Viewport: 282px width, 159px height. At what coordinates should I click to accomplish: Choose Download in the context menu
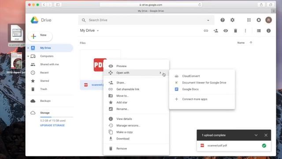tap(136, 139)
